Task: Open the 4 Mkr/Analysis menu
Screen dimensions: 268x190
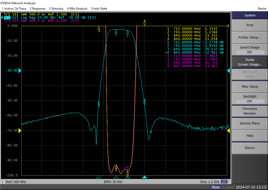Action: (77, 9)
